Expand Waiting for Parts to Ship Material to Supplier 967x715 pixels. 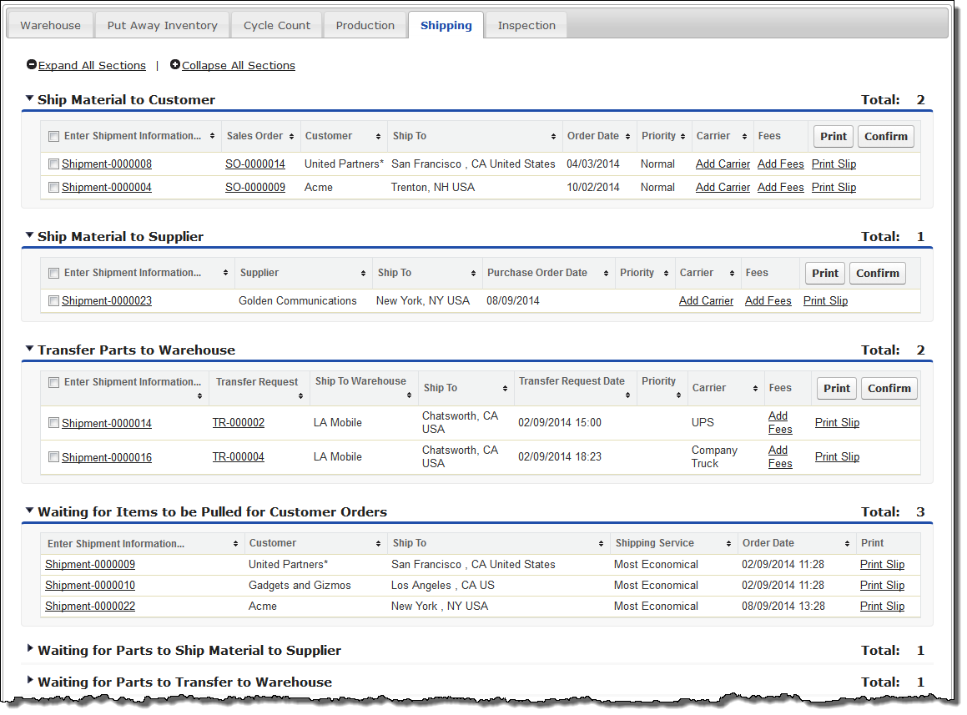coord(30,649)
